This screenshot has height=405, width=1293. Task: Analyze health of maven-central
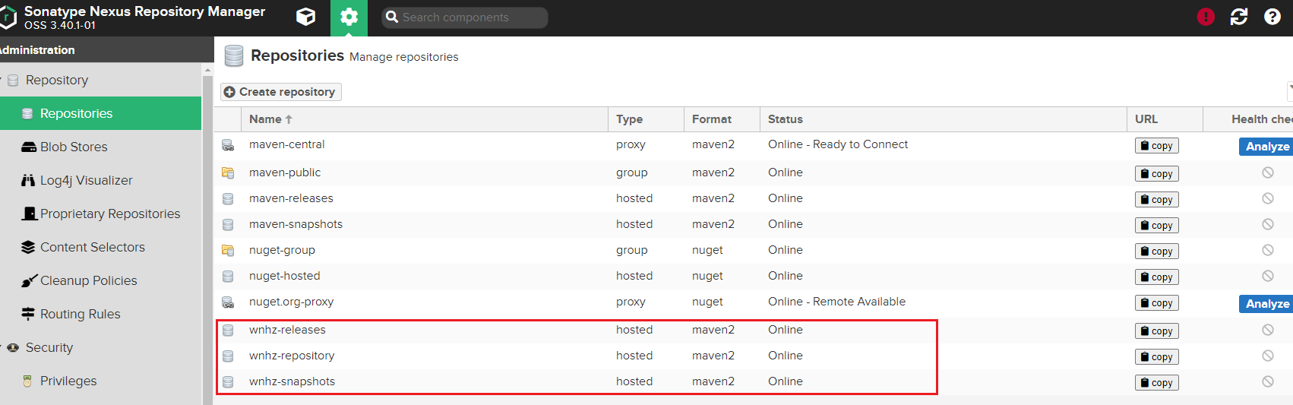[1266, 147]
